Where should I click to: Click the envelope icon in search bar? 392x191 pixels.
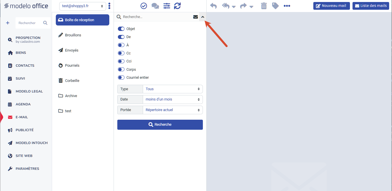pos(195,17)
